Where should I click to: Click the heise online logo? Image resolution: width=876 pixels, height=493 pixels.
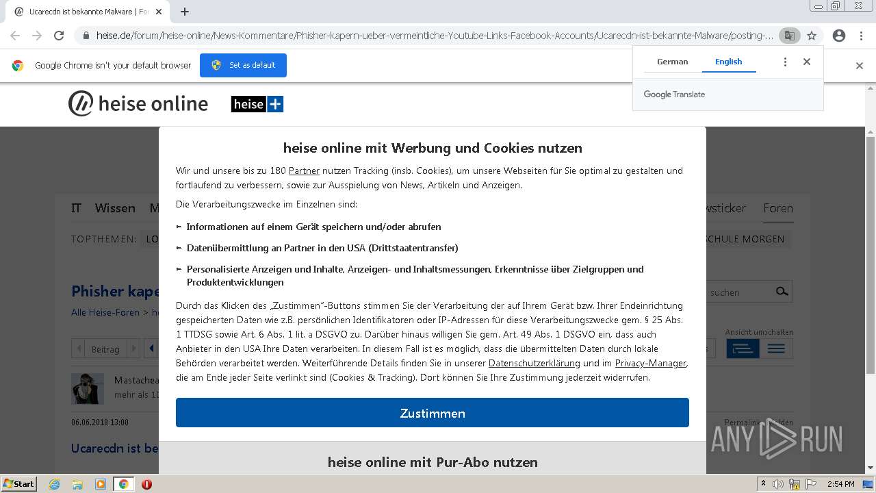(138, 104)
